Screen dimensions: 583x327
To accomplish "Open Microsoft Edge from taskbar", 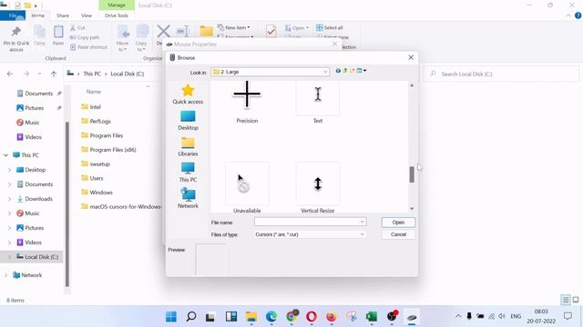I will point(271,317).
